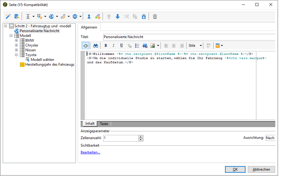Click the trash delete icon
This screenshot has width=281, height=179.
pos(155,16)
